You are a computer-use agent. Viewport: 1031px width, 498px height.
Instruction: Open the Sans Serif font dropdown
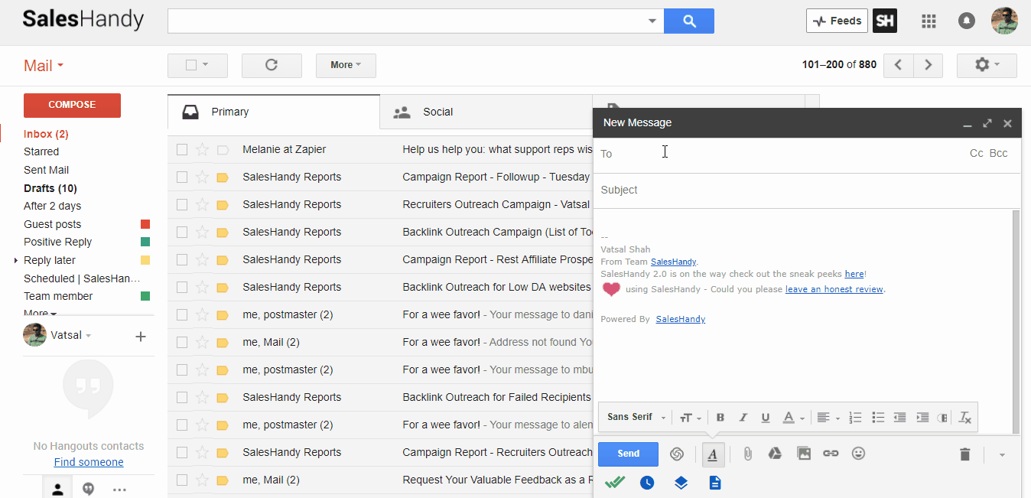click(636, 418)
